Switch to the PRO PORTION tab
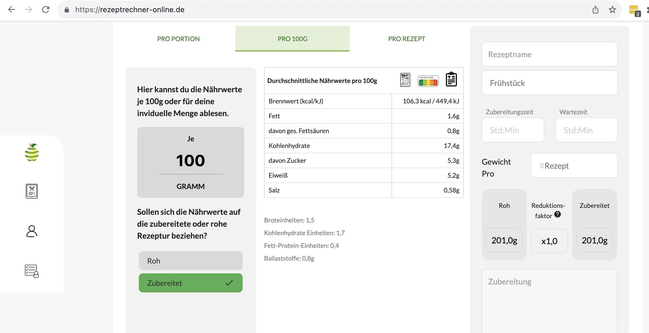649x333 pixels. click(178, 39)
